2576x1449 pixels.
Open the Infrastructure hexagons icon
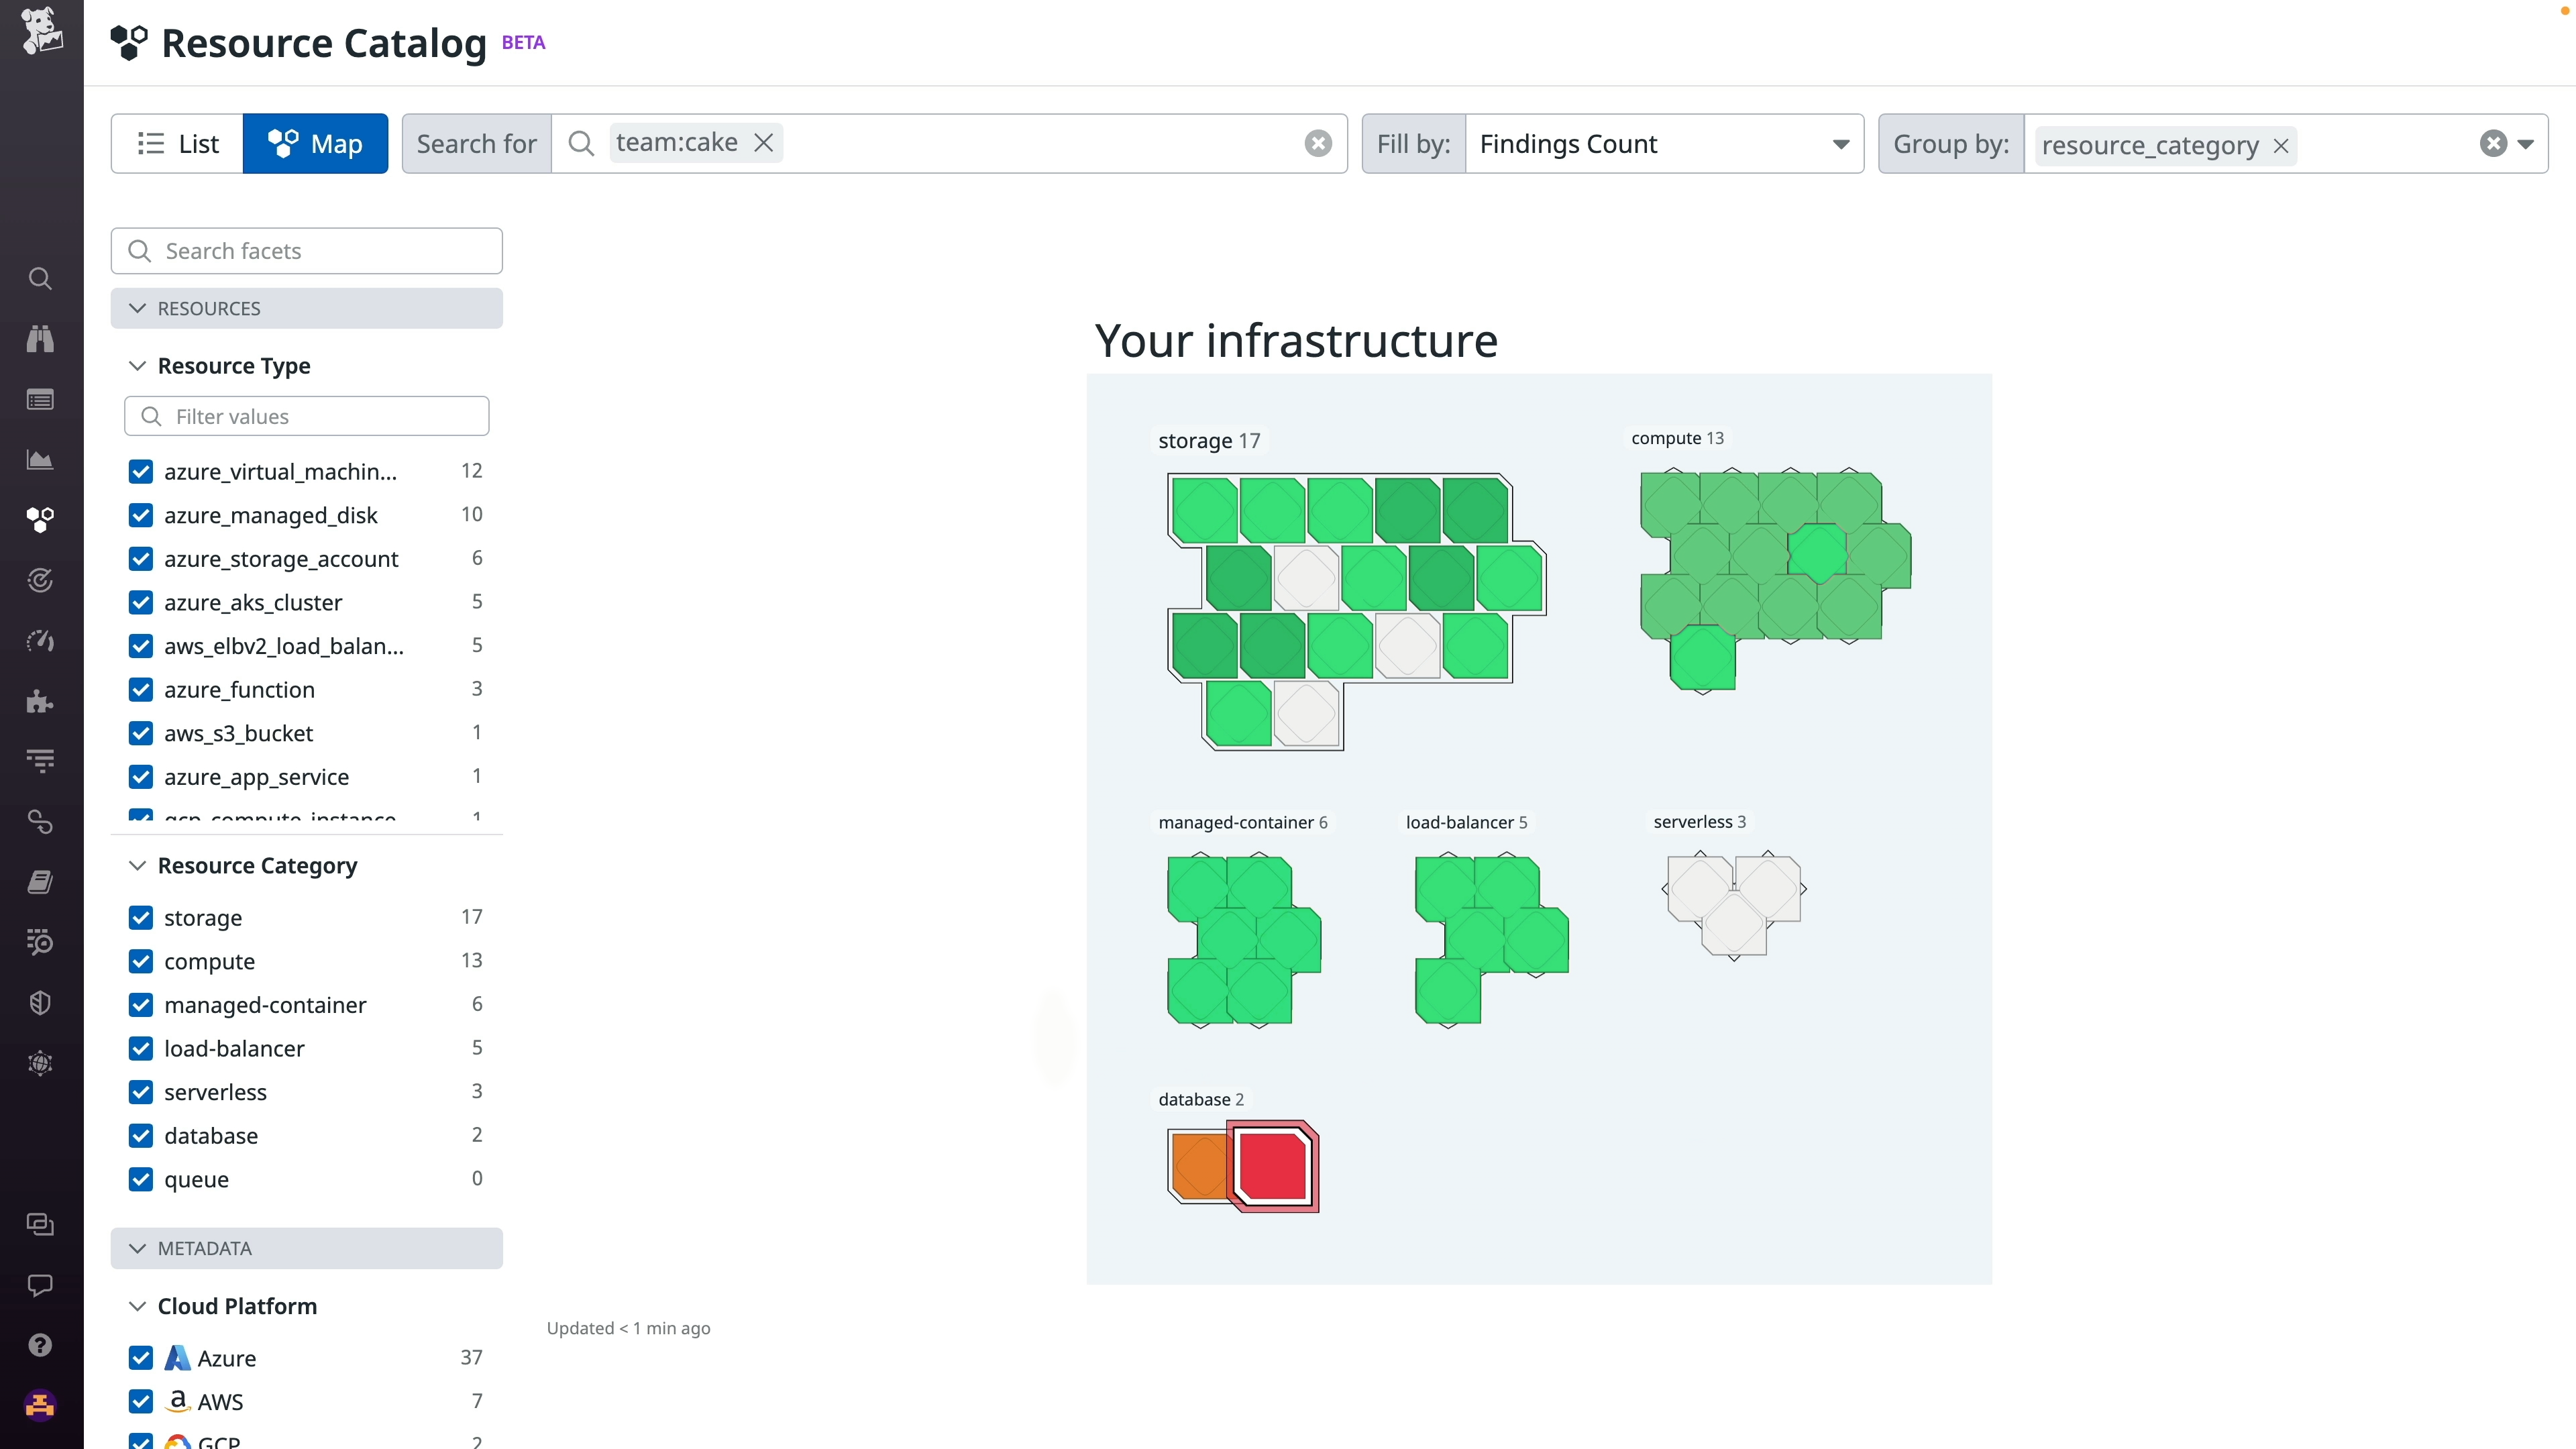[40, 519]
